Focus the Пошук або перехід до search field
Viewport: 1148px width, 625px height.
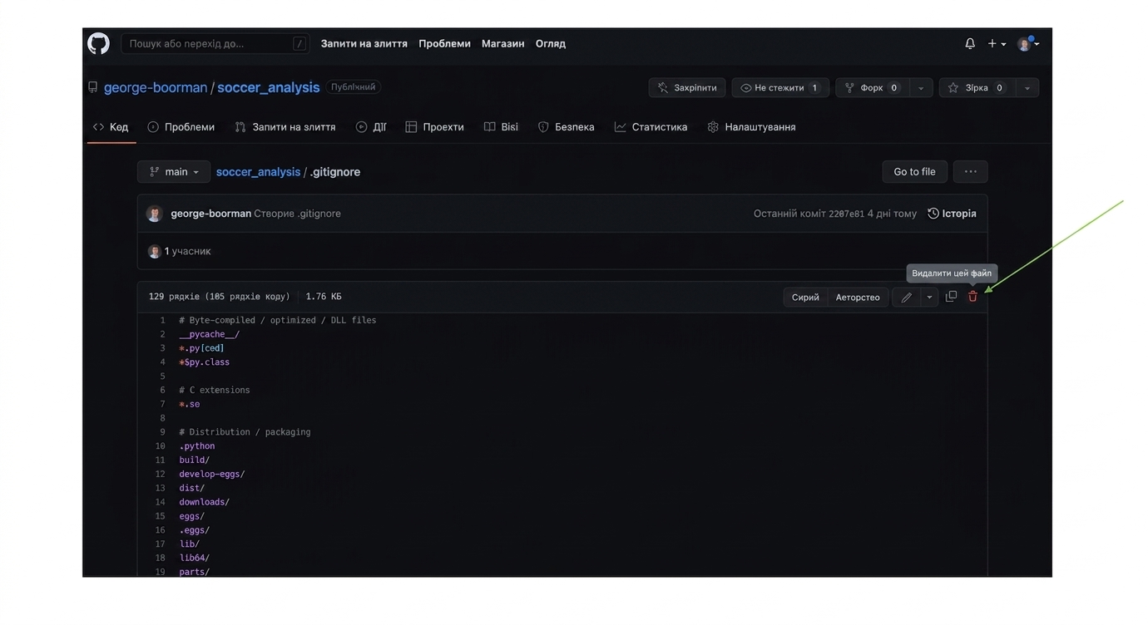(x=215, y=43)
